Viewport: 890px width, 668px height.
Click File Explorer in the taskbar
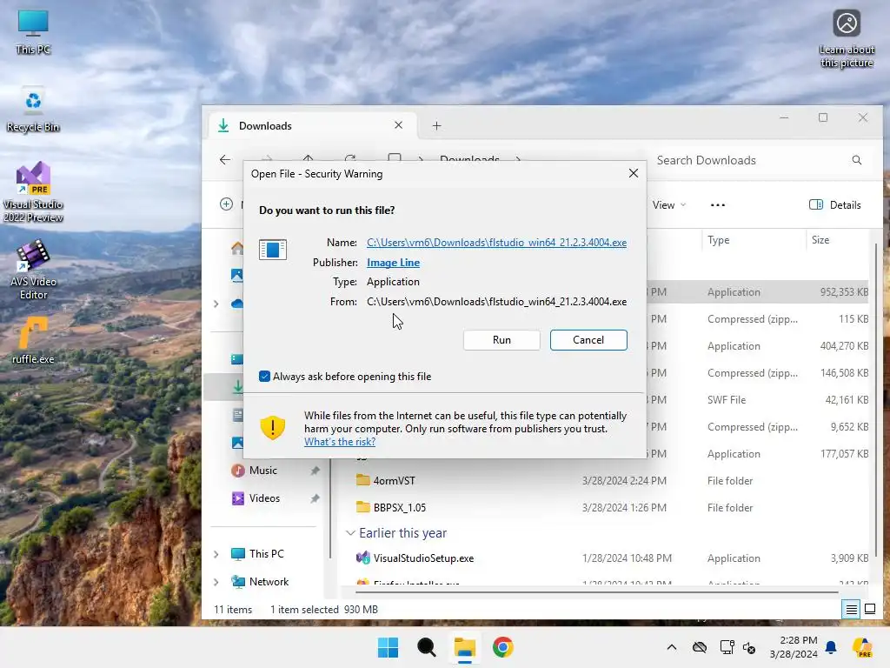[464, 647]
